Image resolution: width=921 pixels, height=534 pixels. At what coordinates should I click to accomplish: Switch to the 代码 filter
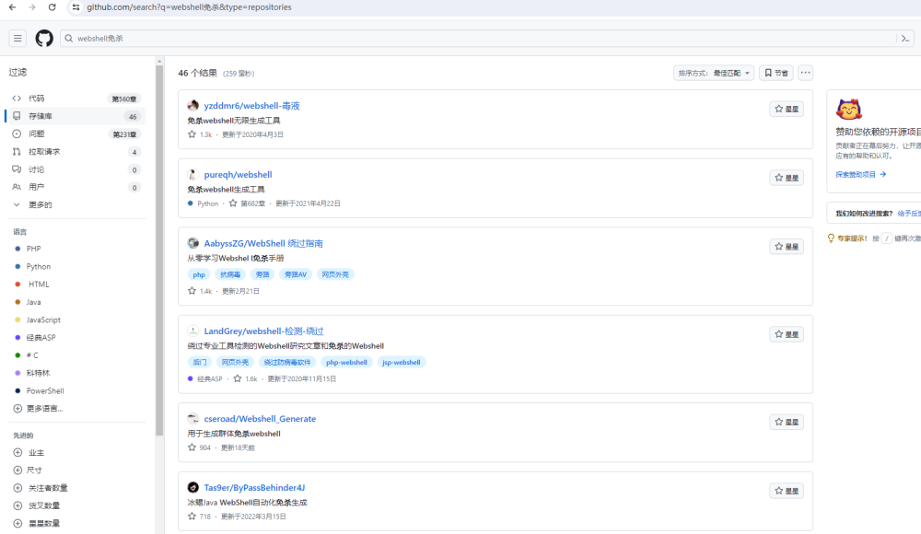click(76, 99)
